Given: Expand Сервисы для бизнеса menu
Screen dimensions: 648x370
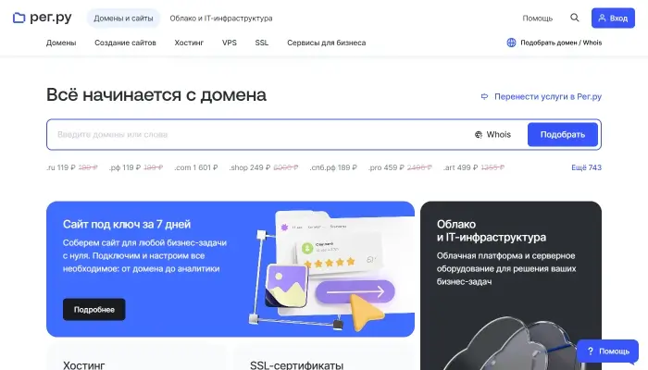Looking at the screenshot, I should click(x=327, y=43).
